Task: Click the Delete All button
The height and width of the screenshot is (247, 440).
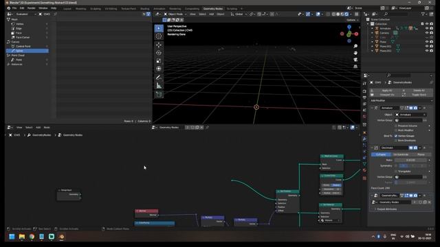Action: click(x=419, y=91)
